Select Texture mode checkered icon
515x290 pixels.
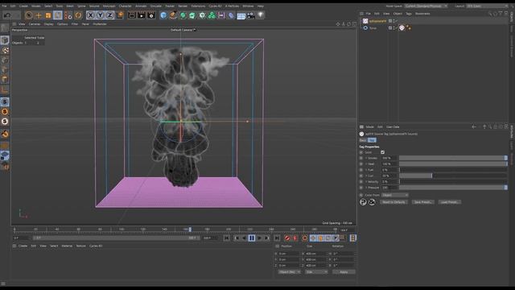(x=5, y=50)
